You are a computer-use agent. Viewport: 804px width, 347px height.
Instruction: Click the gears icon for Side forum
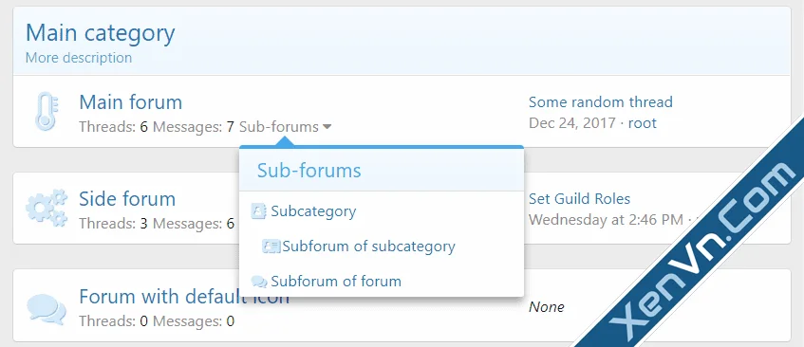(x=47, y=208)
